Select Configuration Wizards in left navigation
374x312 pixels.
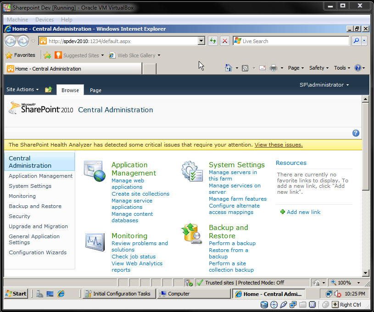[x=38, y=252]
